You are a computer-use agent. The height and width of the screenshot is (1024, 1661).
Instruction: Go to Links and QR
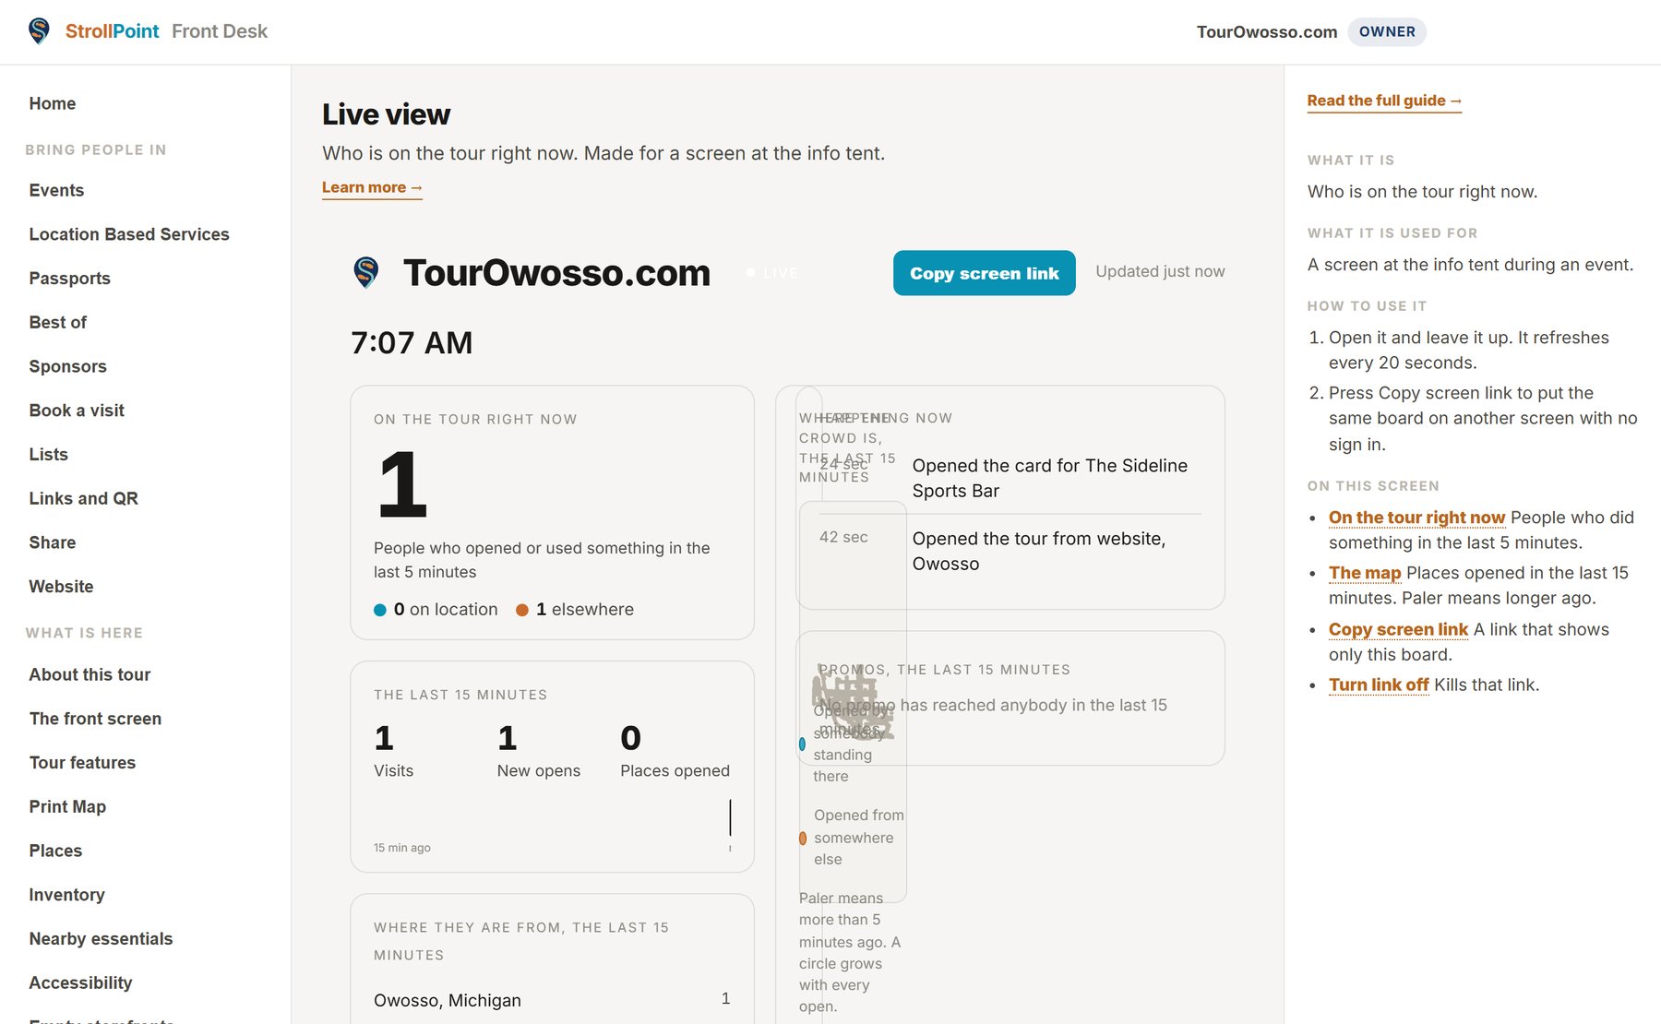coord(84,498)
